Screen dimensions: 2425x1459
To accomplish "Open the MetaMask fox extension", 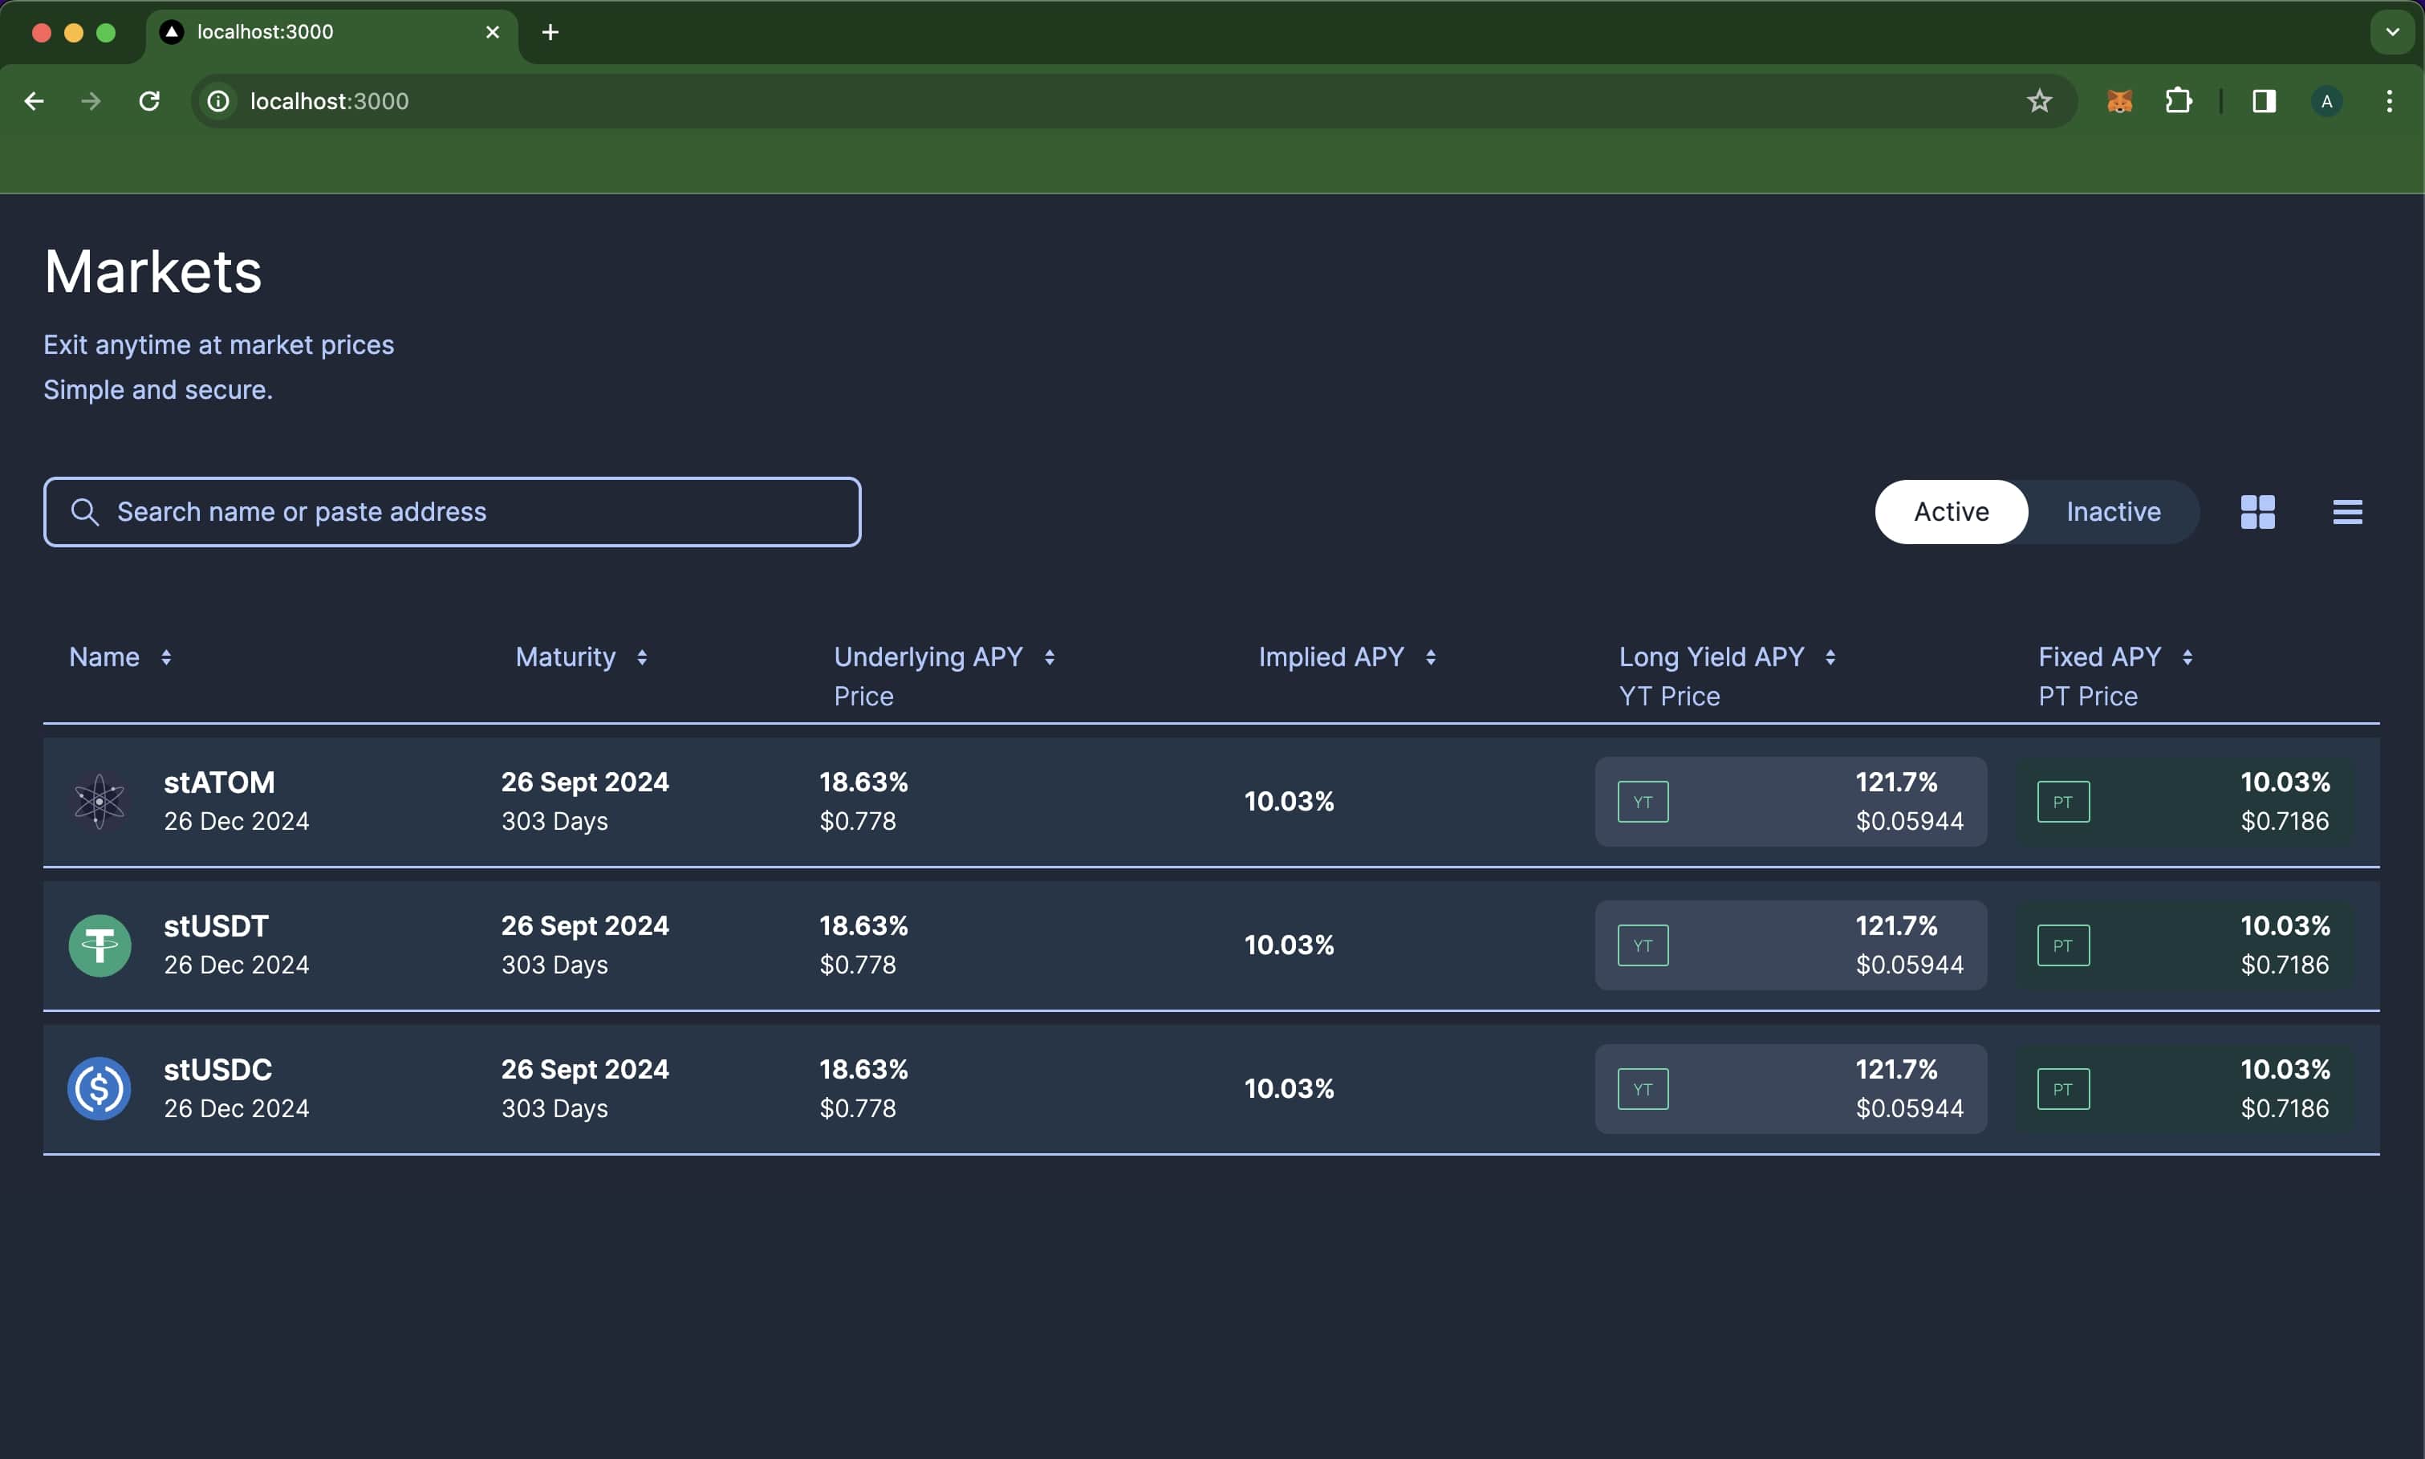I will [2119, 101].
